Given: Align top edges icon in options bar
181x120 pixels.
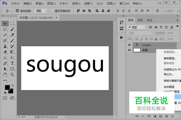Looking at the screenshot, I should [78, 11].
